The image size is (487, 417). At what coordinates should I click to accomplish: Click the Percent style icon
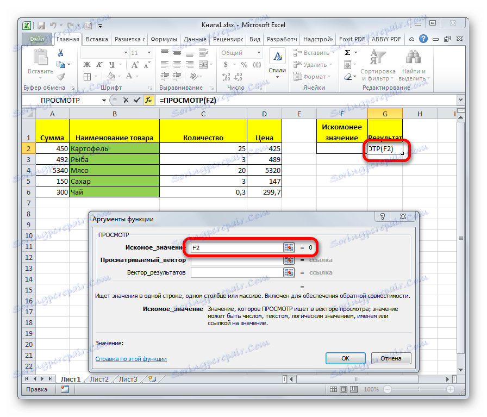click(x=245, y=65)
